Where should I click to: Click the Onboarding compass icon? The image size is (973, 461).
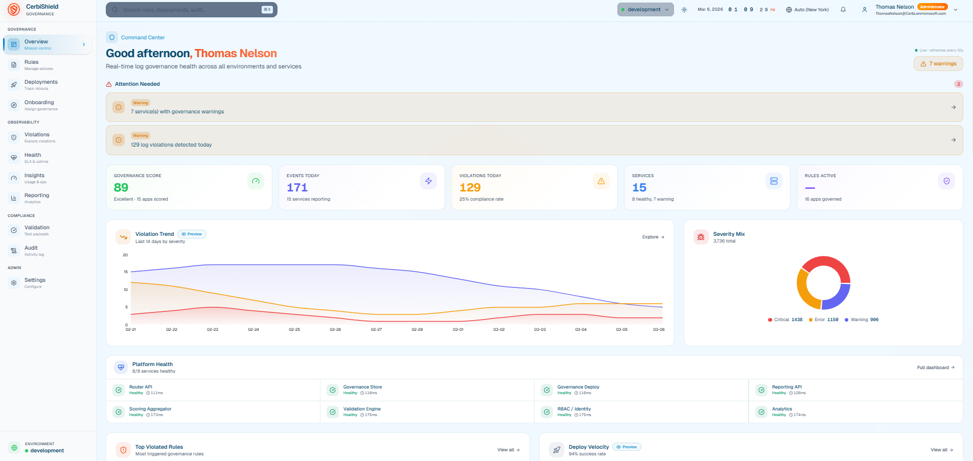pyautogui.click(x=14, y=105)
